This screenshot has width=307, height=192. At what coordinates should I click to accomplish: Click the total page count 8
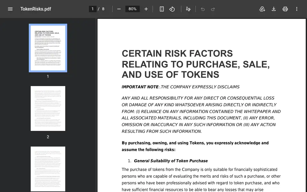[103, 9]
